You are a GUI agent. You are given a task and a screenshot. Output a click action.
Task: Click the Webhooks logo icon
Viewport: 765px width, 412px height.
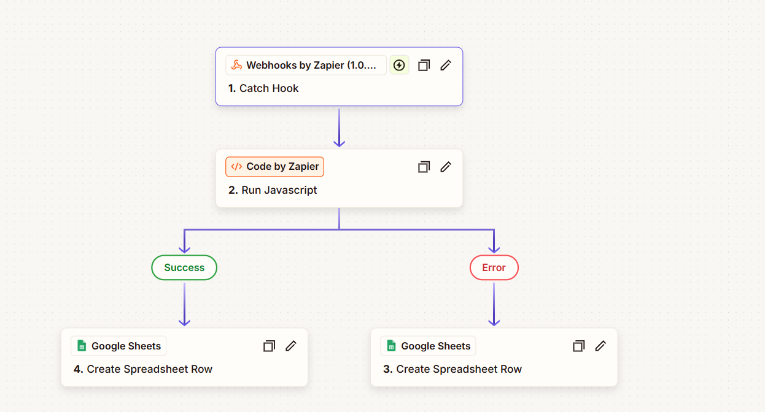236,65
